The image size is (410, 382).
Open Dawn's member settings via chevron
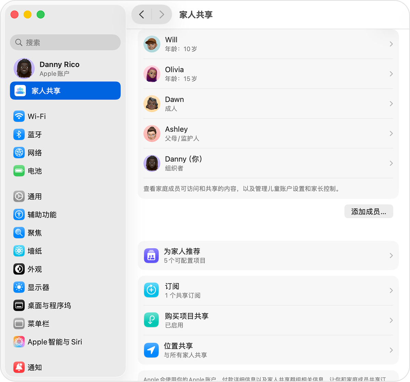point(391,104)
